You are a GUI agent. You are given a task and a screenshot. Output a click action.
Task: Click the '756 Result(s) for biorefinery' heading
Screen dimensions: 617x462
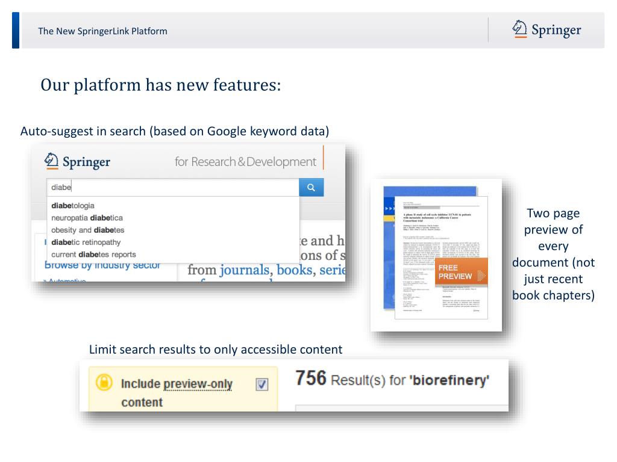point(392,379)
